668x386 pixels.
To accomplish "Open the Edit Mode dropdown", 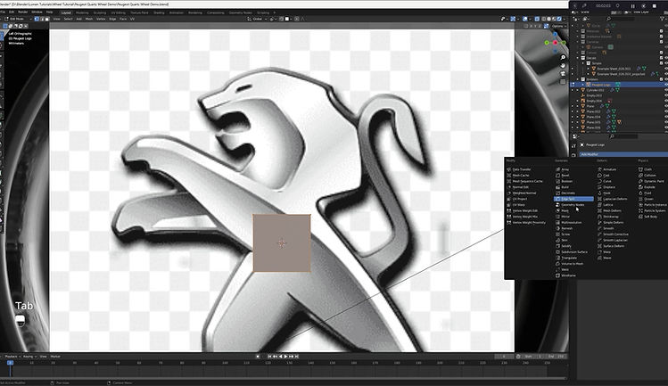I will click(17, 19).
